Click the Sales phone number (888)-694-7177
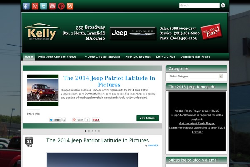This screenshot has width=250, height=167. click(183, 28)
